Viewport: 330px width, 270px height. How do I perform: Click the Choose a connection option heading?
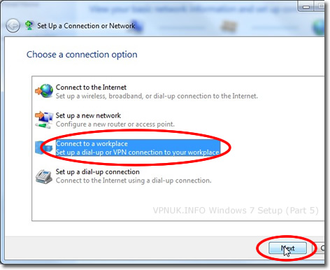click(x=82, y=55)
